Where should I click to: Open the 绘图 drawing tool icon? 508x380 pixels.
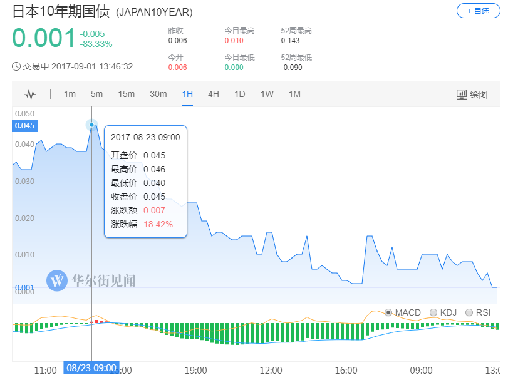pos(462,95)
